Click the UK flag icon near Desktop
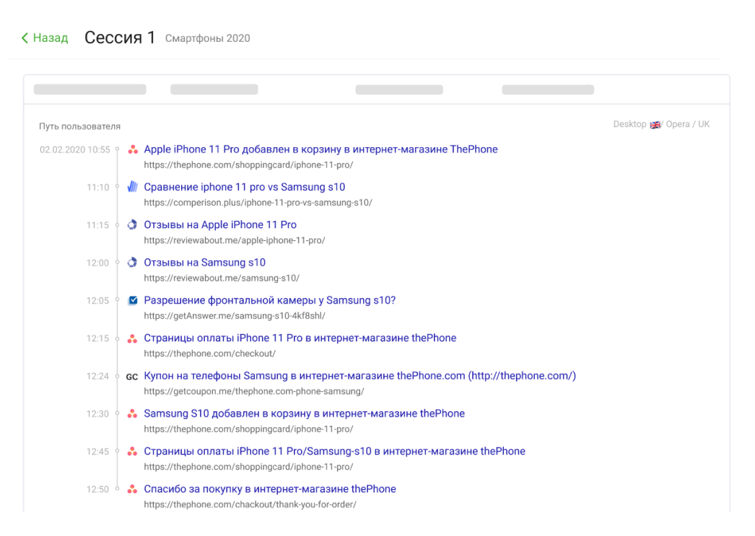 (655, 125)
